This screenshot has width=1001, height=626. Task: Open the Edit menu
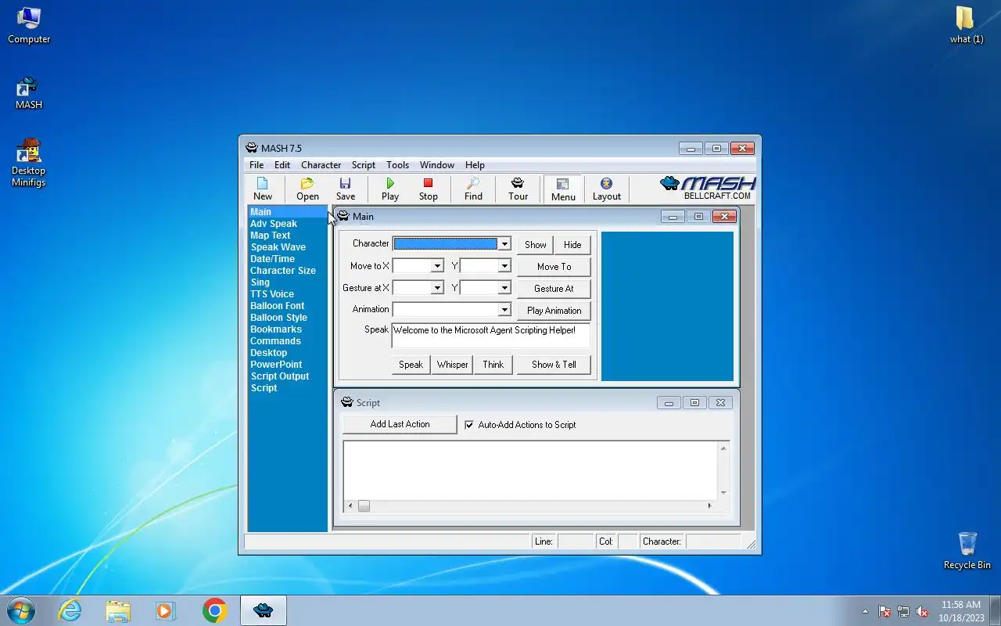(x=282, y=165)
